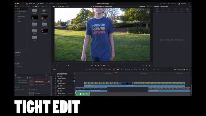Image resolution: width=206 pixels, height=116 pixels.
Task: Zoom out timeline with minus button
Action: (146, 70)
